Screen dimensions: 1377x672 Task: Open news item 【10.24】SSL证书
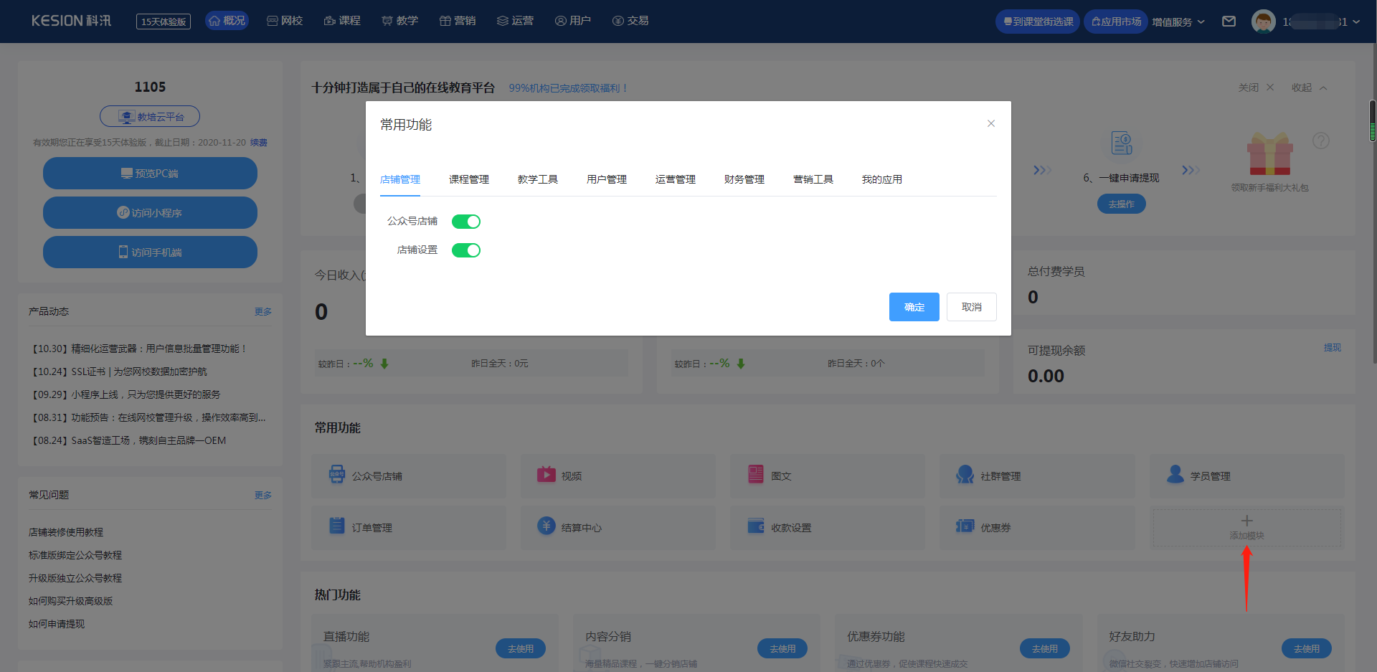[118, 372]
